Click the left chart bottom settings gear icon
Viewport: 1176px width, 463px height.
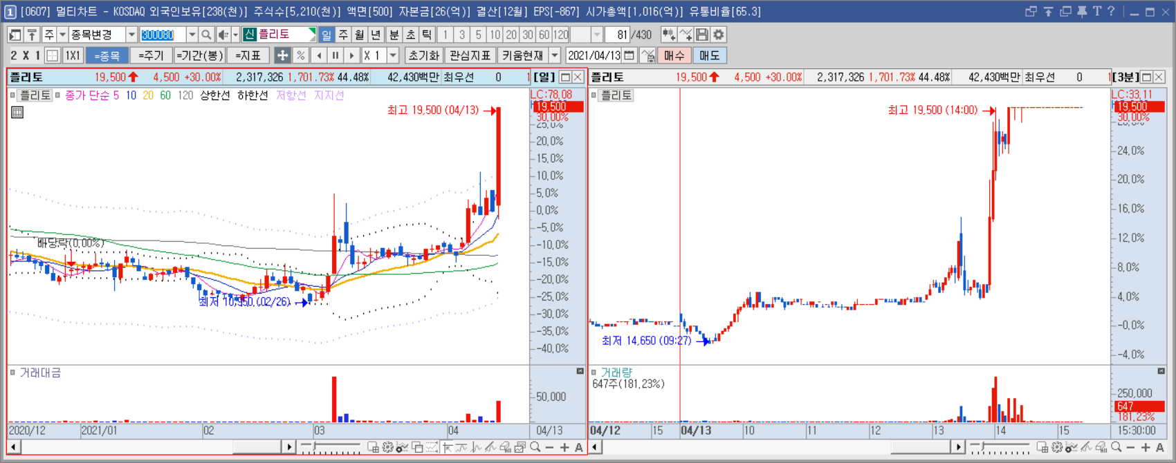tap(387, 448)
